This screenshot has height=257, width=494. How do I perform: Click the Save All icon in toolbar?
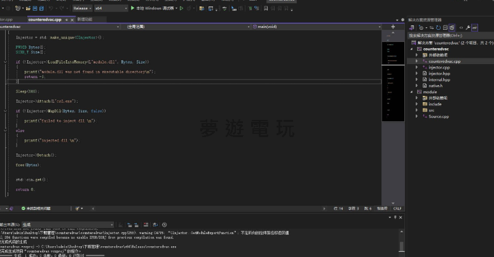[x=40, y=8]
